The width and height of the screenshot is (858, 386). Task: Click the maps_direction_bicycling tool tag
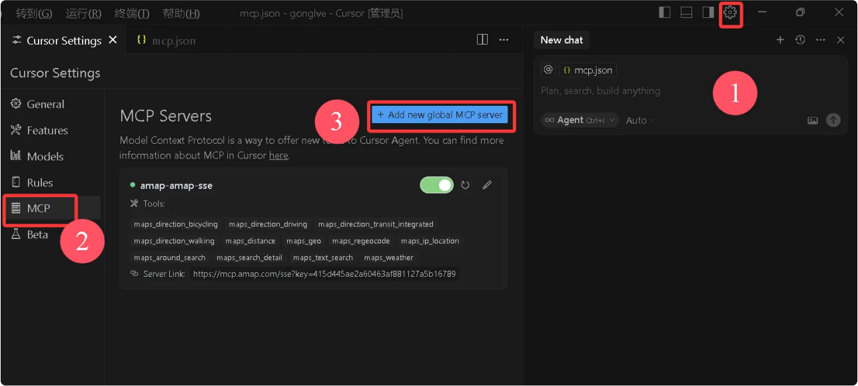pyautogui.click(x=176, y=224)
